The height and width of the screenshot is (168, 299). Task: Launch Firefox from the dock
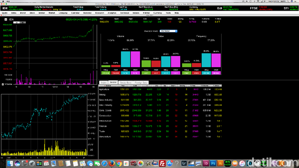coord(112,163)
